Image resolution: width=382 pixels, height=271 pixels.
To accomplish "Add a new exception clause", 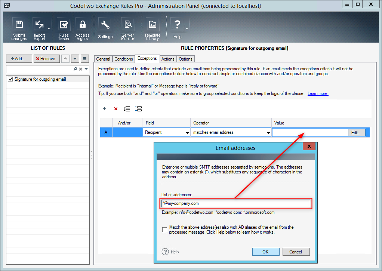I will pyautogui.click(x=105, y=109).
